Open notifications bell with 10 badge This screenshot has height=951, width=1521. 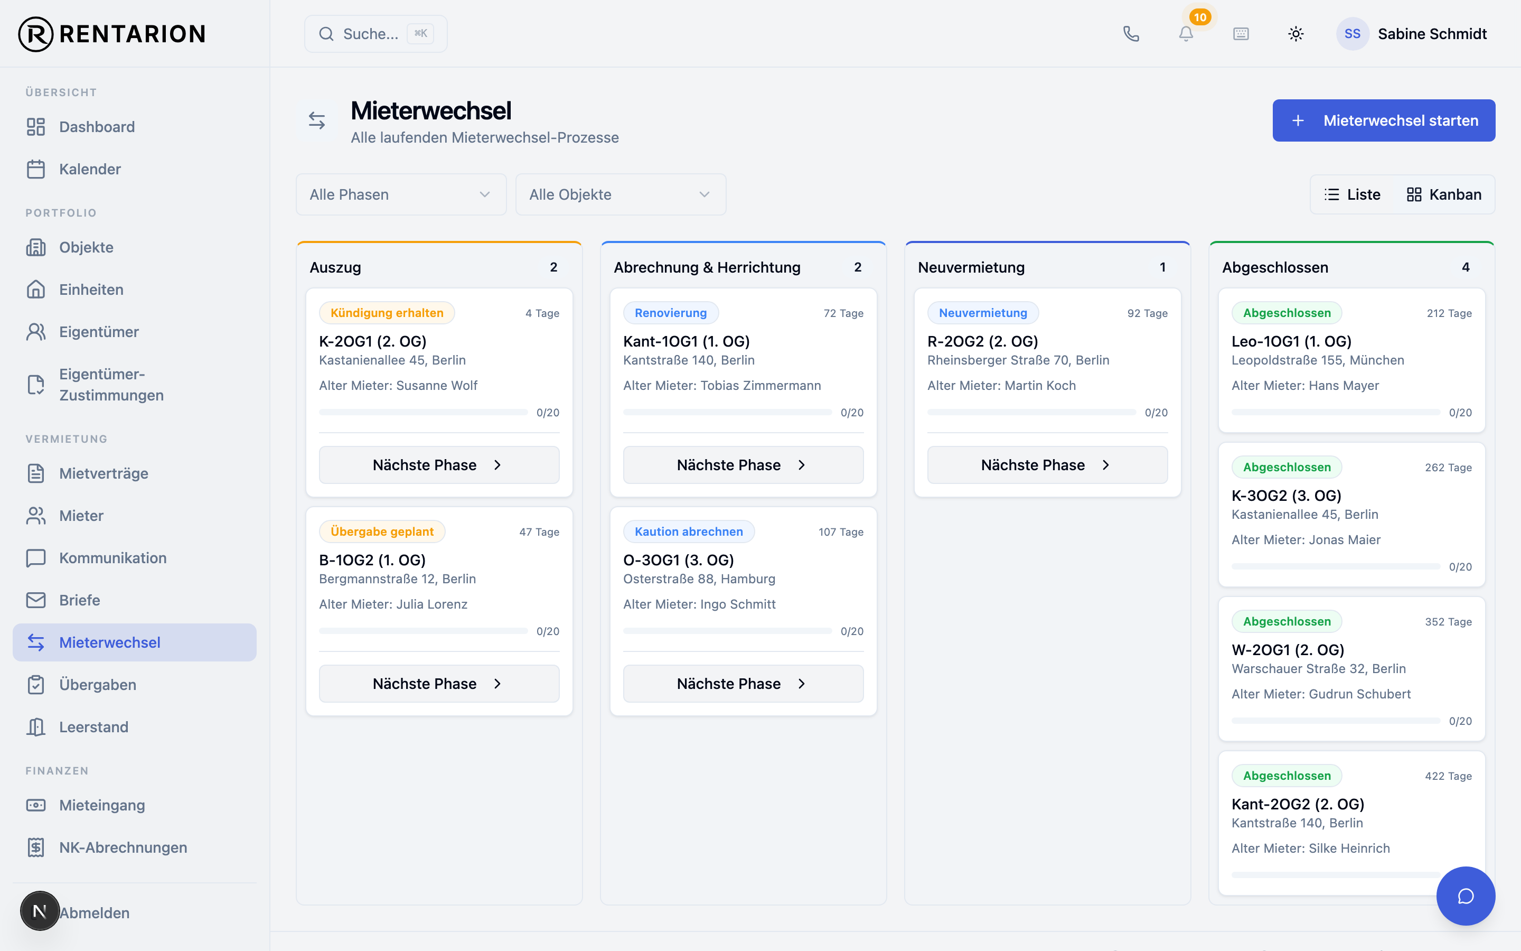point(1186,34)
